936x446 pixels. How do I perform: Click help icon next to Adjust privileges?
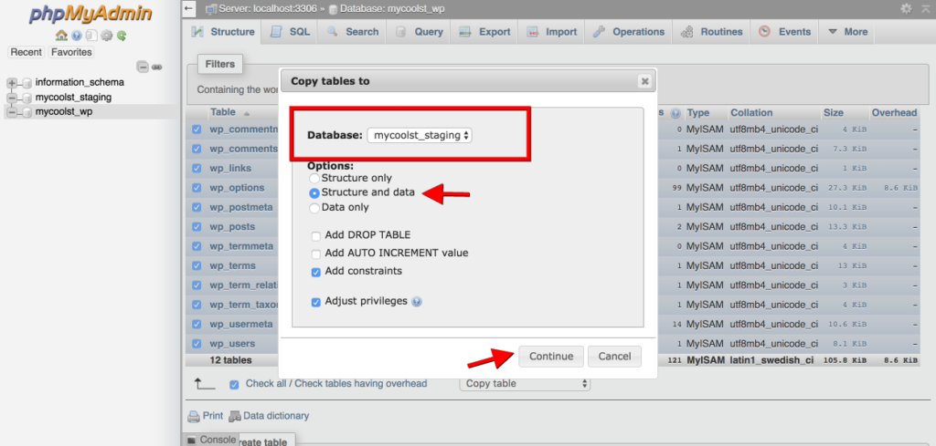pos(417,302)
